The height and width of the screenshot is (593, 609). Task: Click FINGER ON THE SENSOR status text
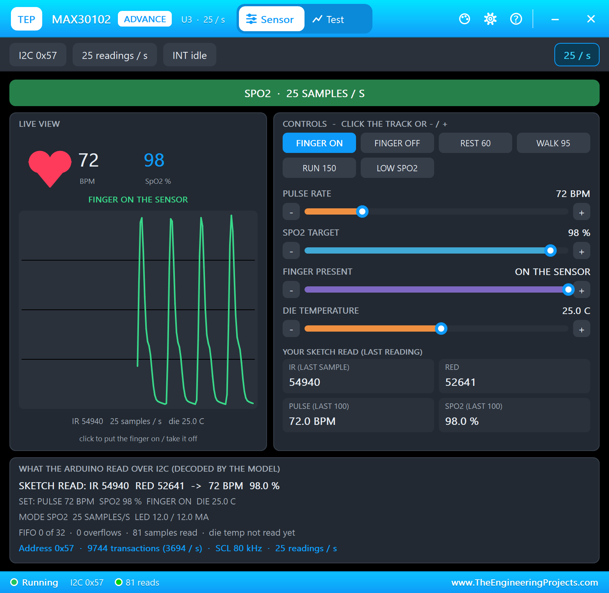point(138,199)
